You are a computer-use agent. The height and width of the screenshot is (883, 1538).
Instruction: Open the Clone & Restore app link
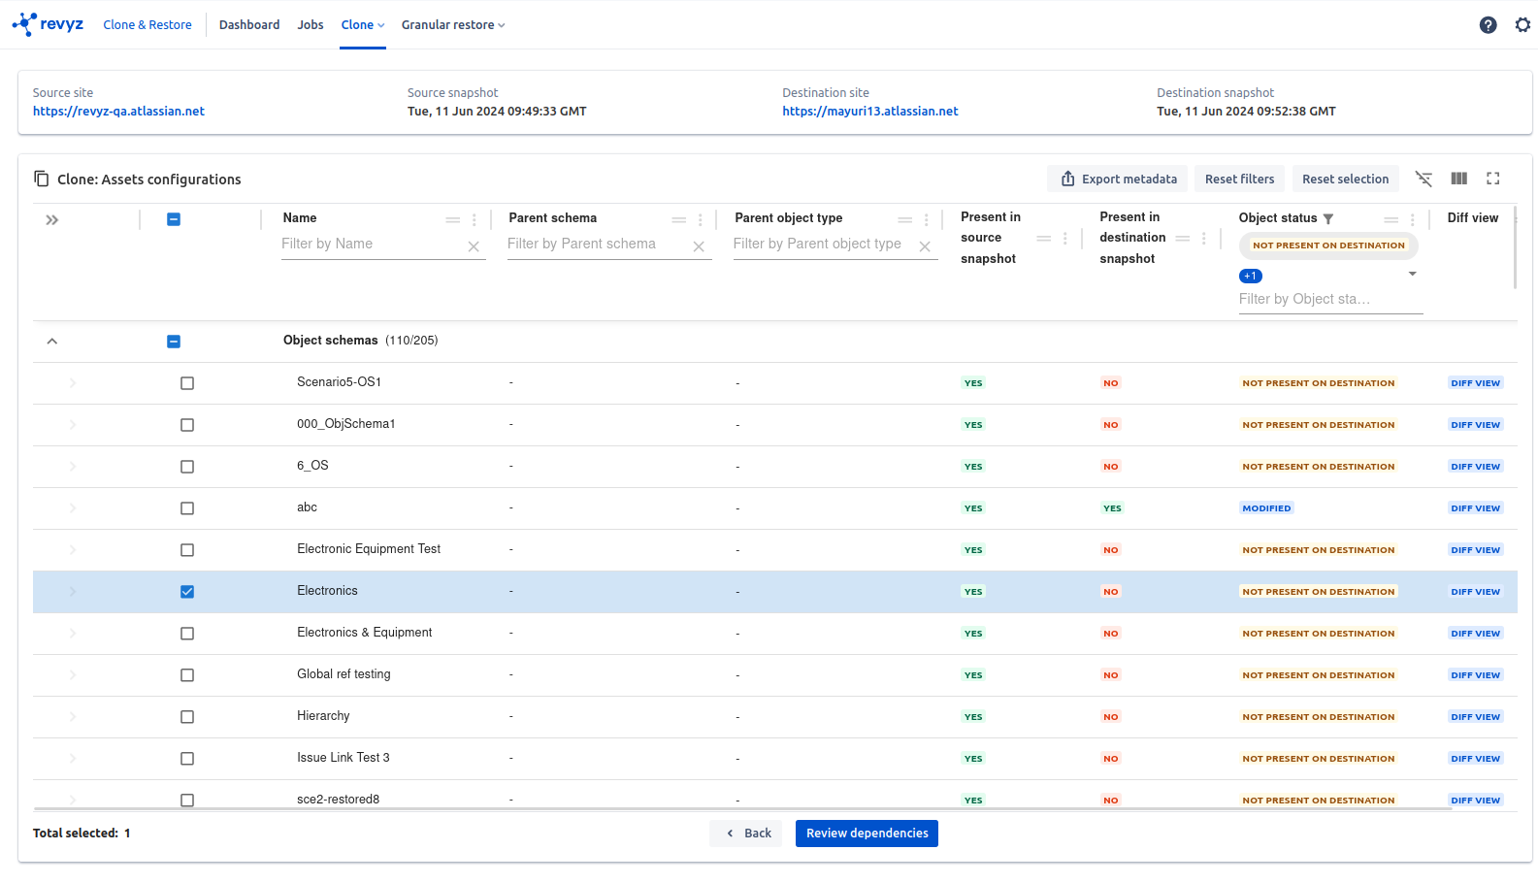point(147,25)
